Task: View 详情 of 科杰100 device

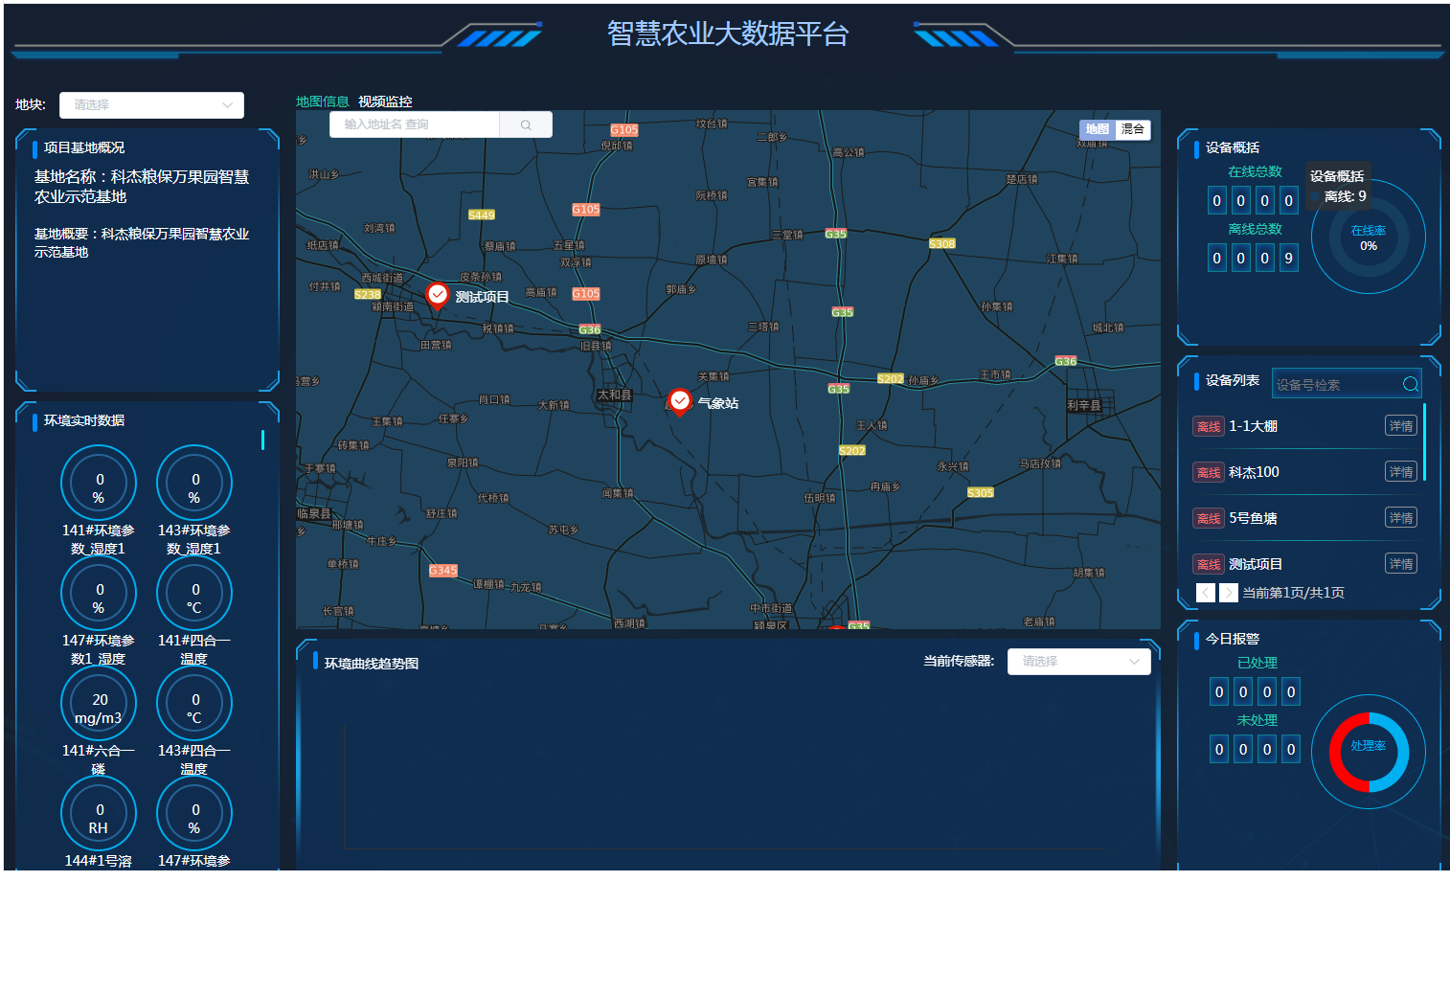Action: click(1400, 472)
